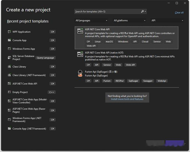This screenshot has height=152, width=190.
Task: Click the recent ASP.NET Core Web API icon
Action: click(9, 84)
